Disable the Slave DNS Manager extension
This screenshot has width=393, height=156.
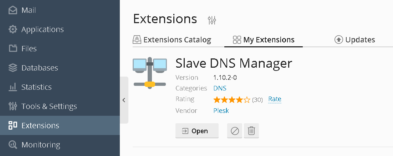[x=235, y=131]
